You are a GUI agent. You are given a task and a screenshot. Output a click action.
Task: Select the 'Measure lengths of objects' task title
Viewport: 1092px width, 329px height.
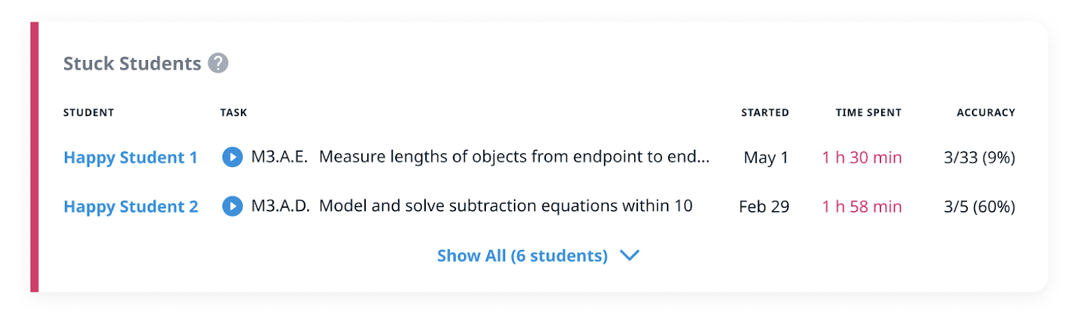(x=514, y=157)
